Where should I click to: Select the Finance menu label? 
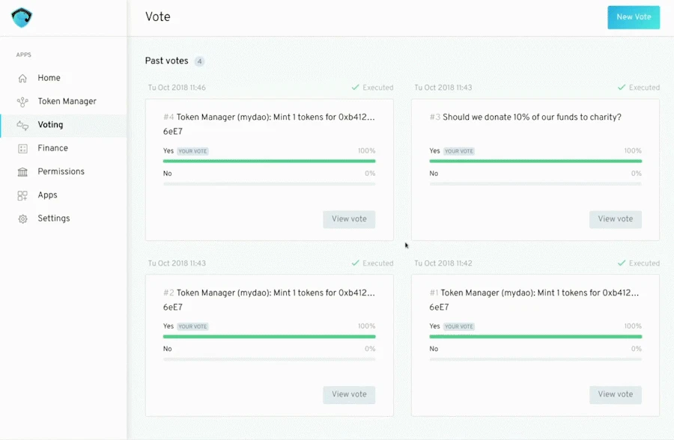(53, 148)
